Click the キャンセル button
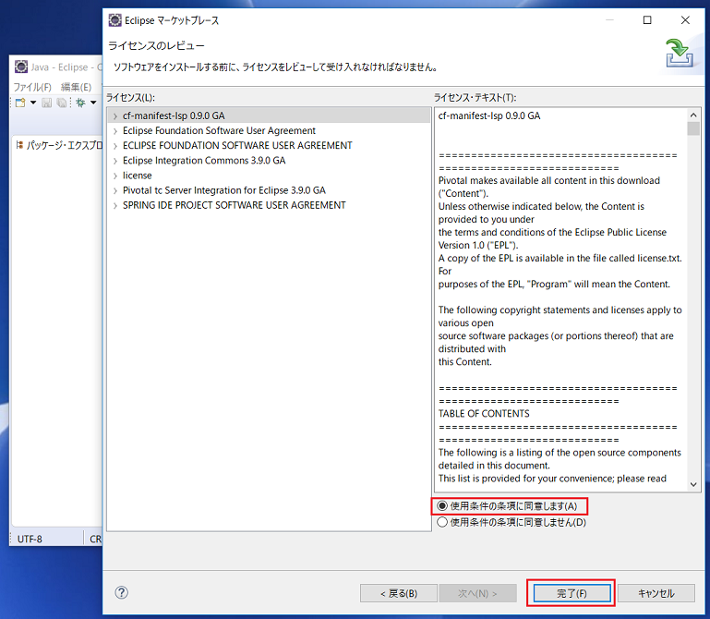 click(x=656, y=593)
